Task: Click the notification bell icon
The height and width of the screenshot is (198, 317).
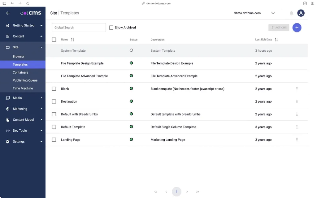Action: 291,13
